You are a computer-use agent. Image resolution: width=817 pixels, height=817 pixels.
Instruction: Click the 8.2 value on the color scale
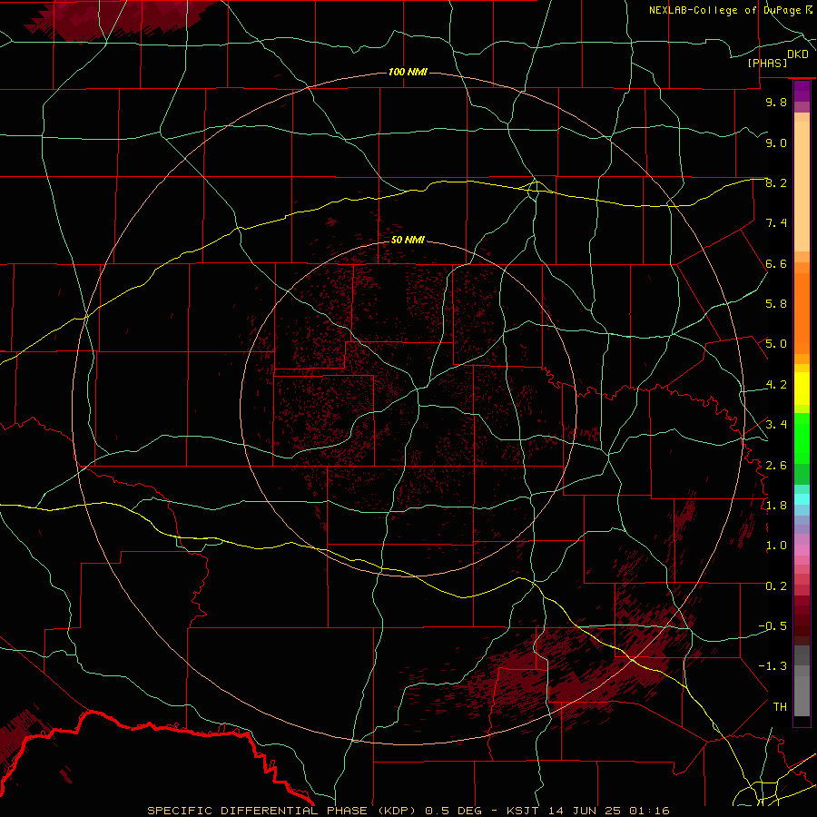776,182
